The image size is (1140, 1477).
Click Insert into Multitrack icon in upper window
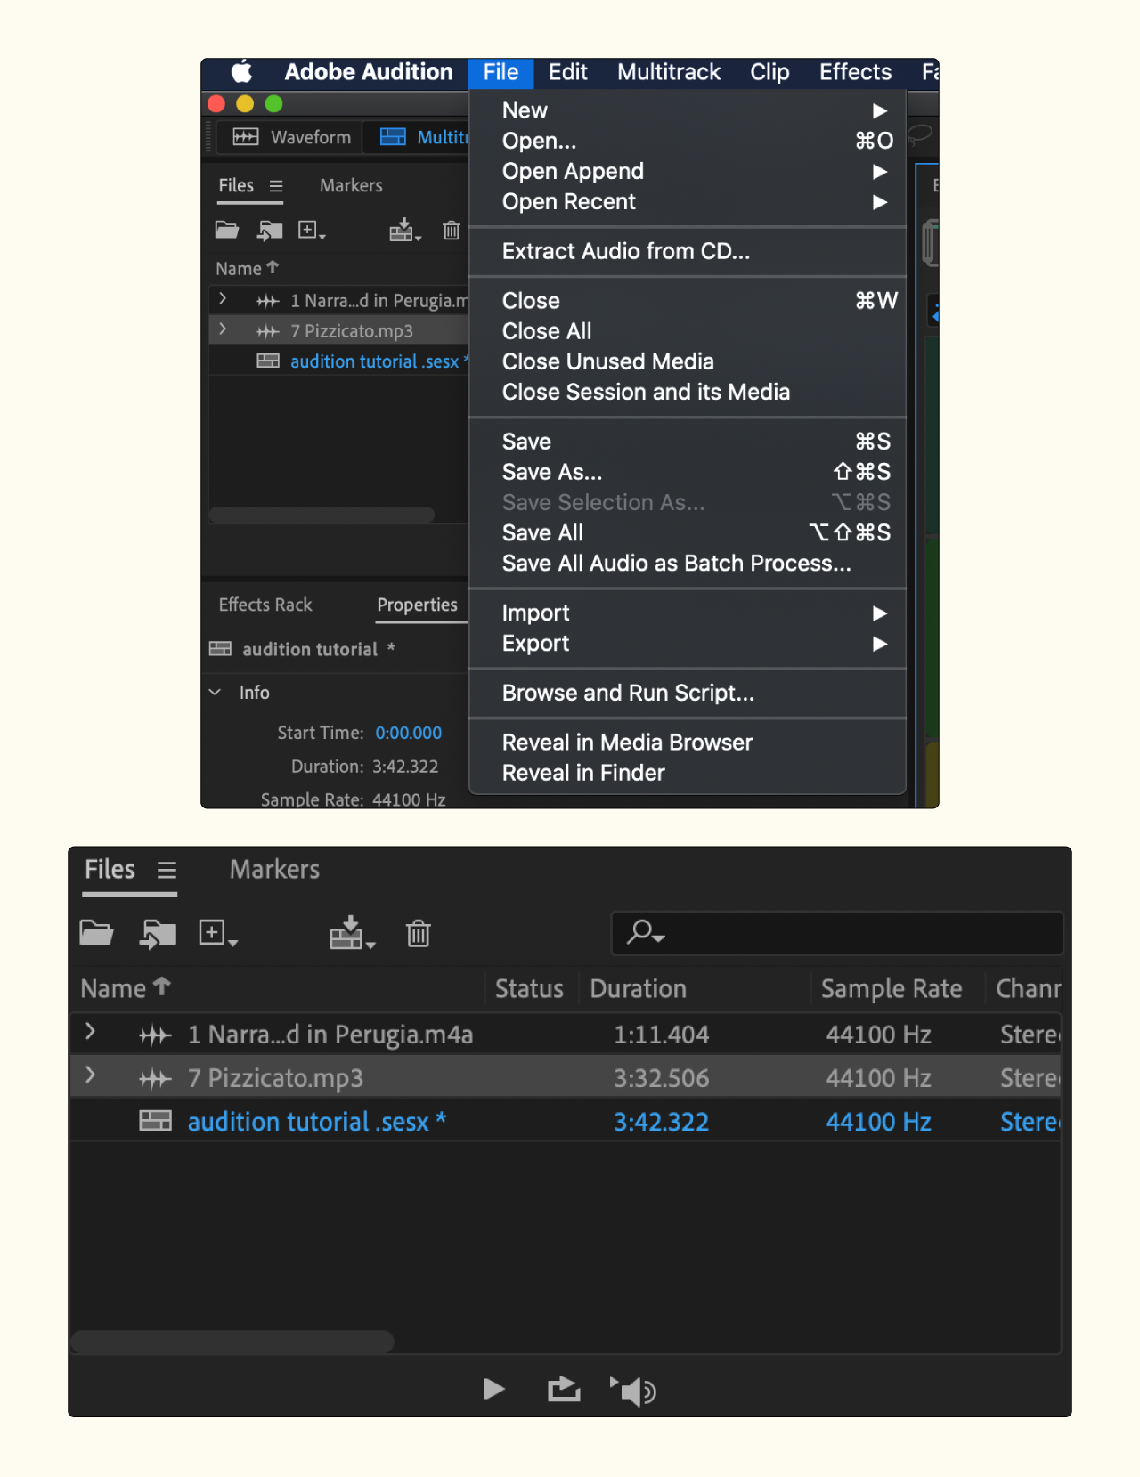click(405, 231)
